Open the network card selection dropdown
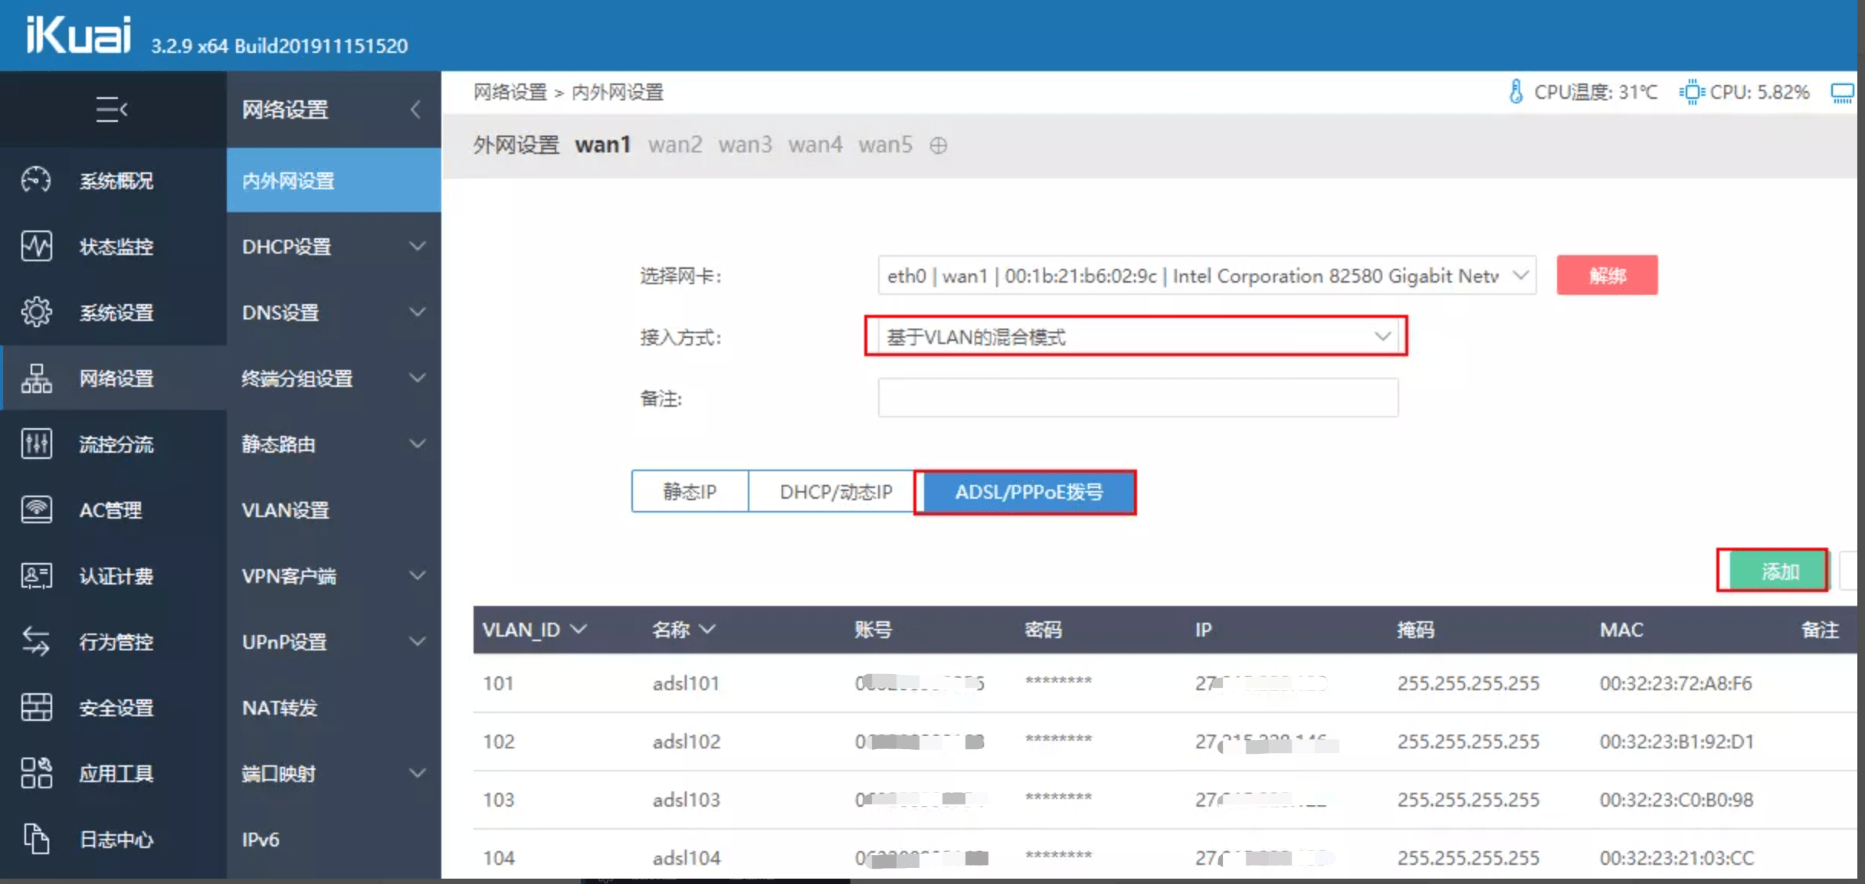 tap(1206, 276)
